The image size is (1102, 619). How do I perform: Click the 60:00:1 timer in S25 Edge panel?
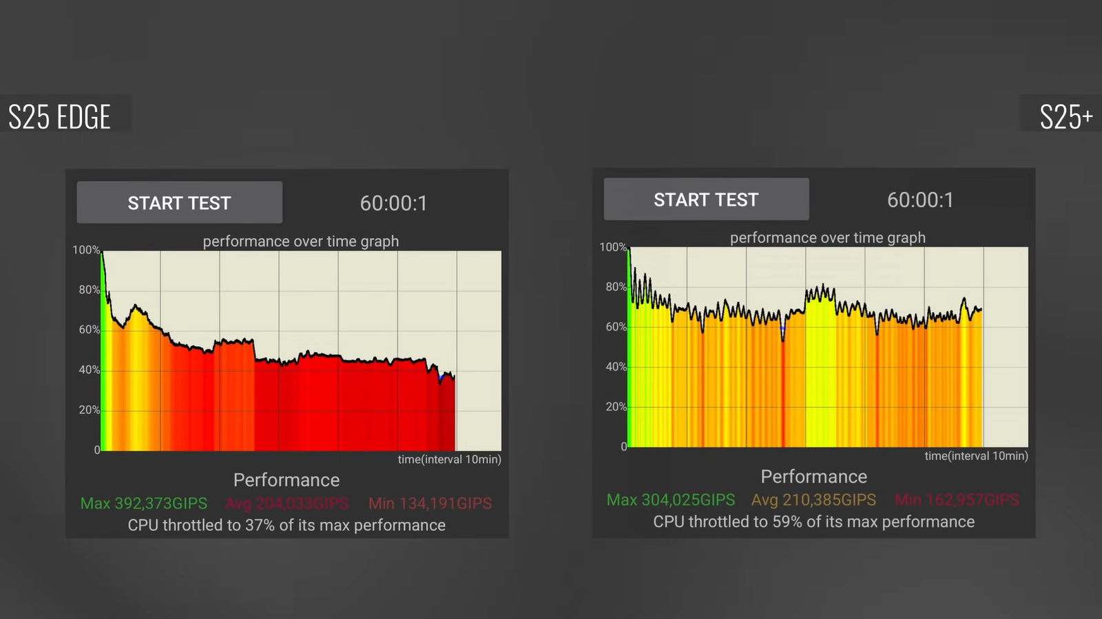tap(393, 204)
